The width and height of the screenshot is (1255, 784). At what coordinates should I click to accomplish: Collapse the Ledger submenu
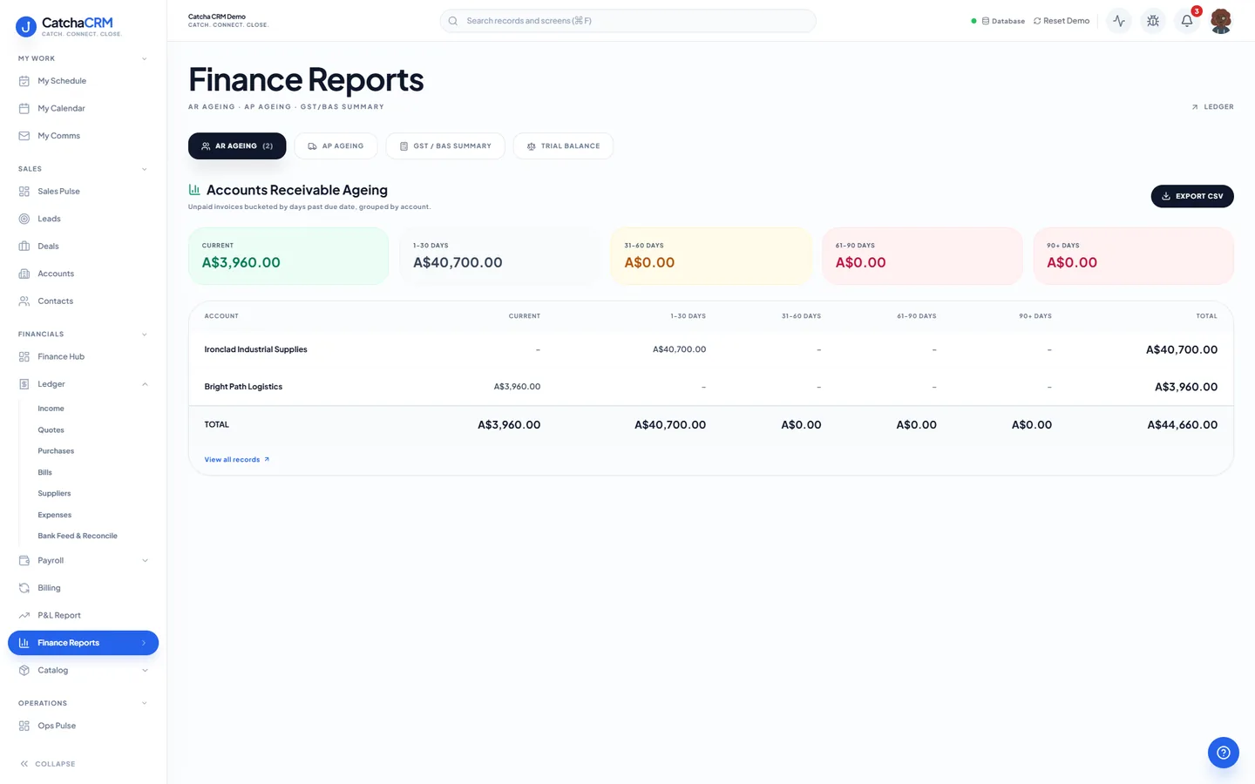click(145, 384)
